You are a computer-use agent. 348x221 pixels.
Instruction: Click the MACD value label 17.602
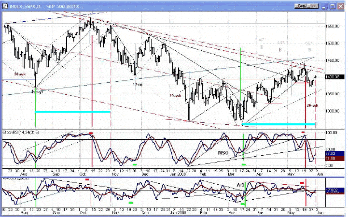pos(334,190)
